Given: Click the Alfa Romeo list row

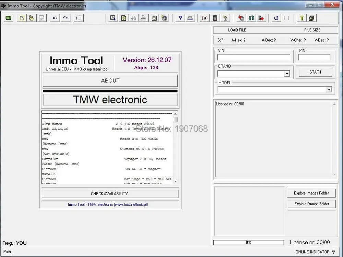Looking at the screenshot, I should (x=98, y=124).
